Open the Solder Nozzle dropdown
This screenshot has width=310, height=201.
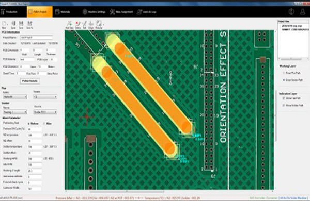coord(45,112)
